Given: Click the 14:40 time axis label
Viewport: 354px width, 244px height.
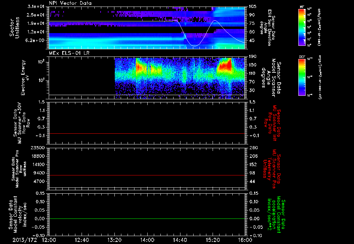Looking at the screenshot, I should (x=180, y=240).
